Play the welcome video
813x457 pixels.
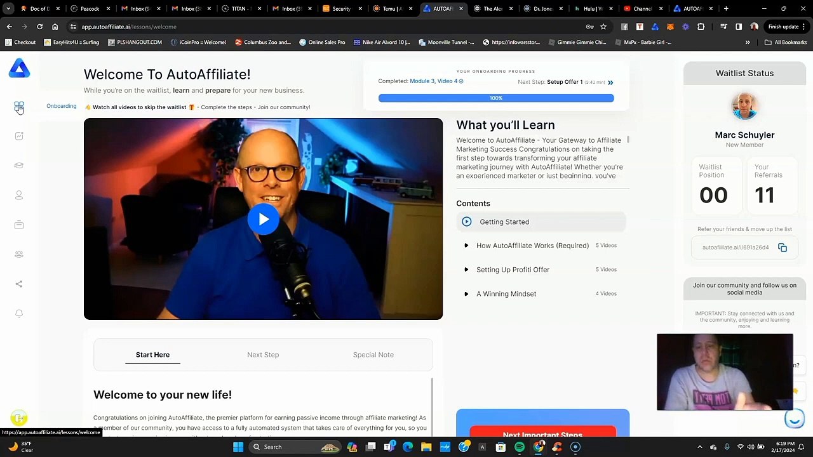point(263,219)
